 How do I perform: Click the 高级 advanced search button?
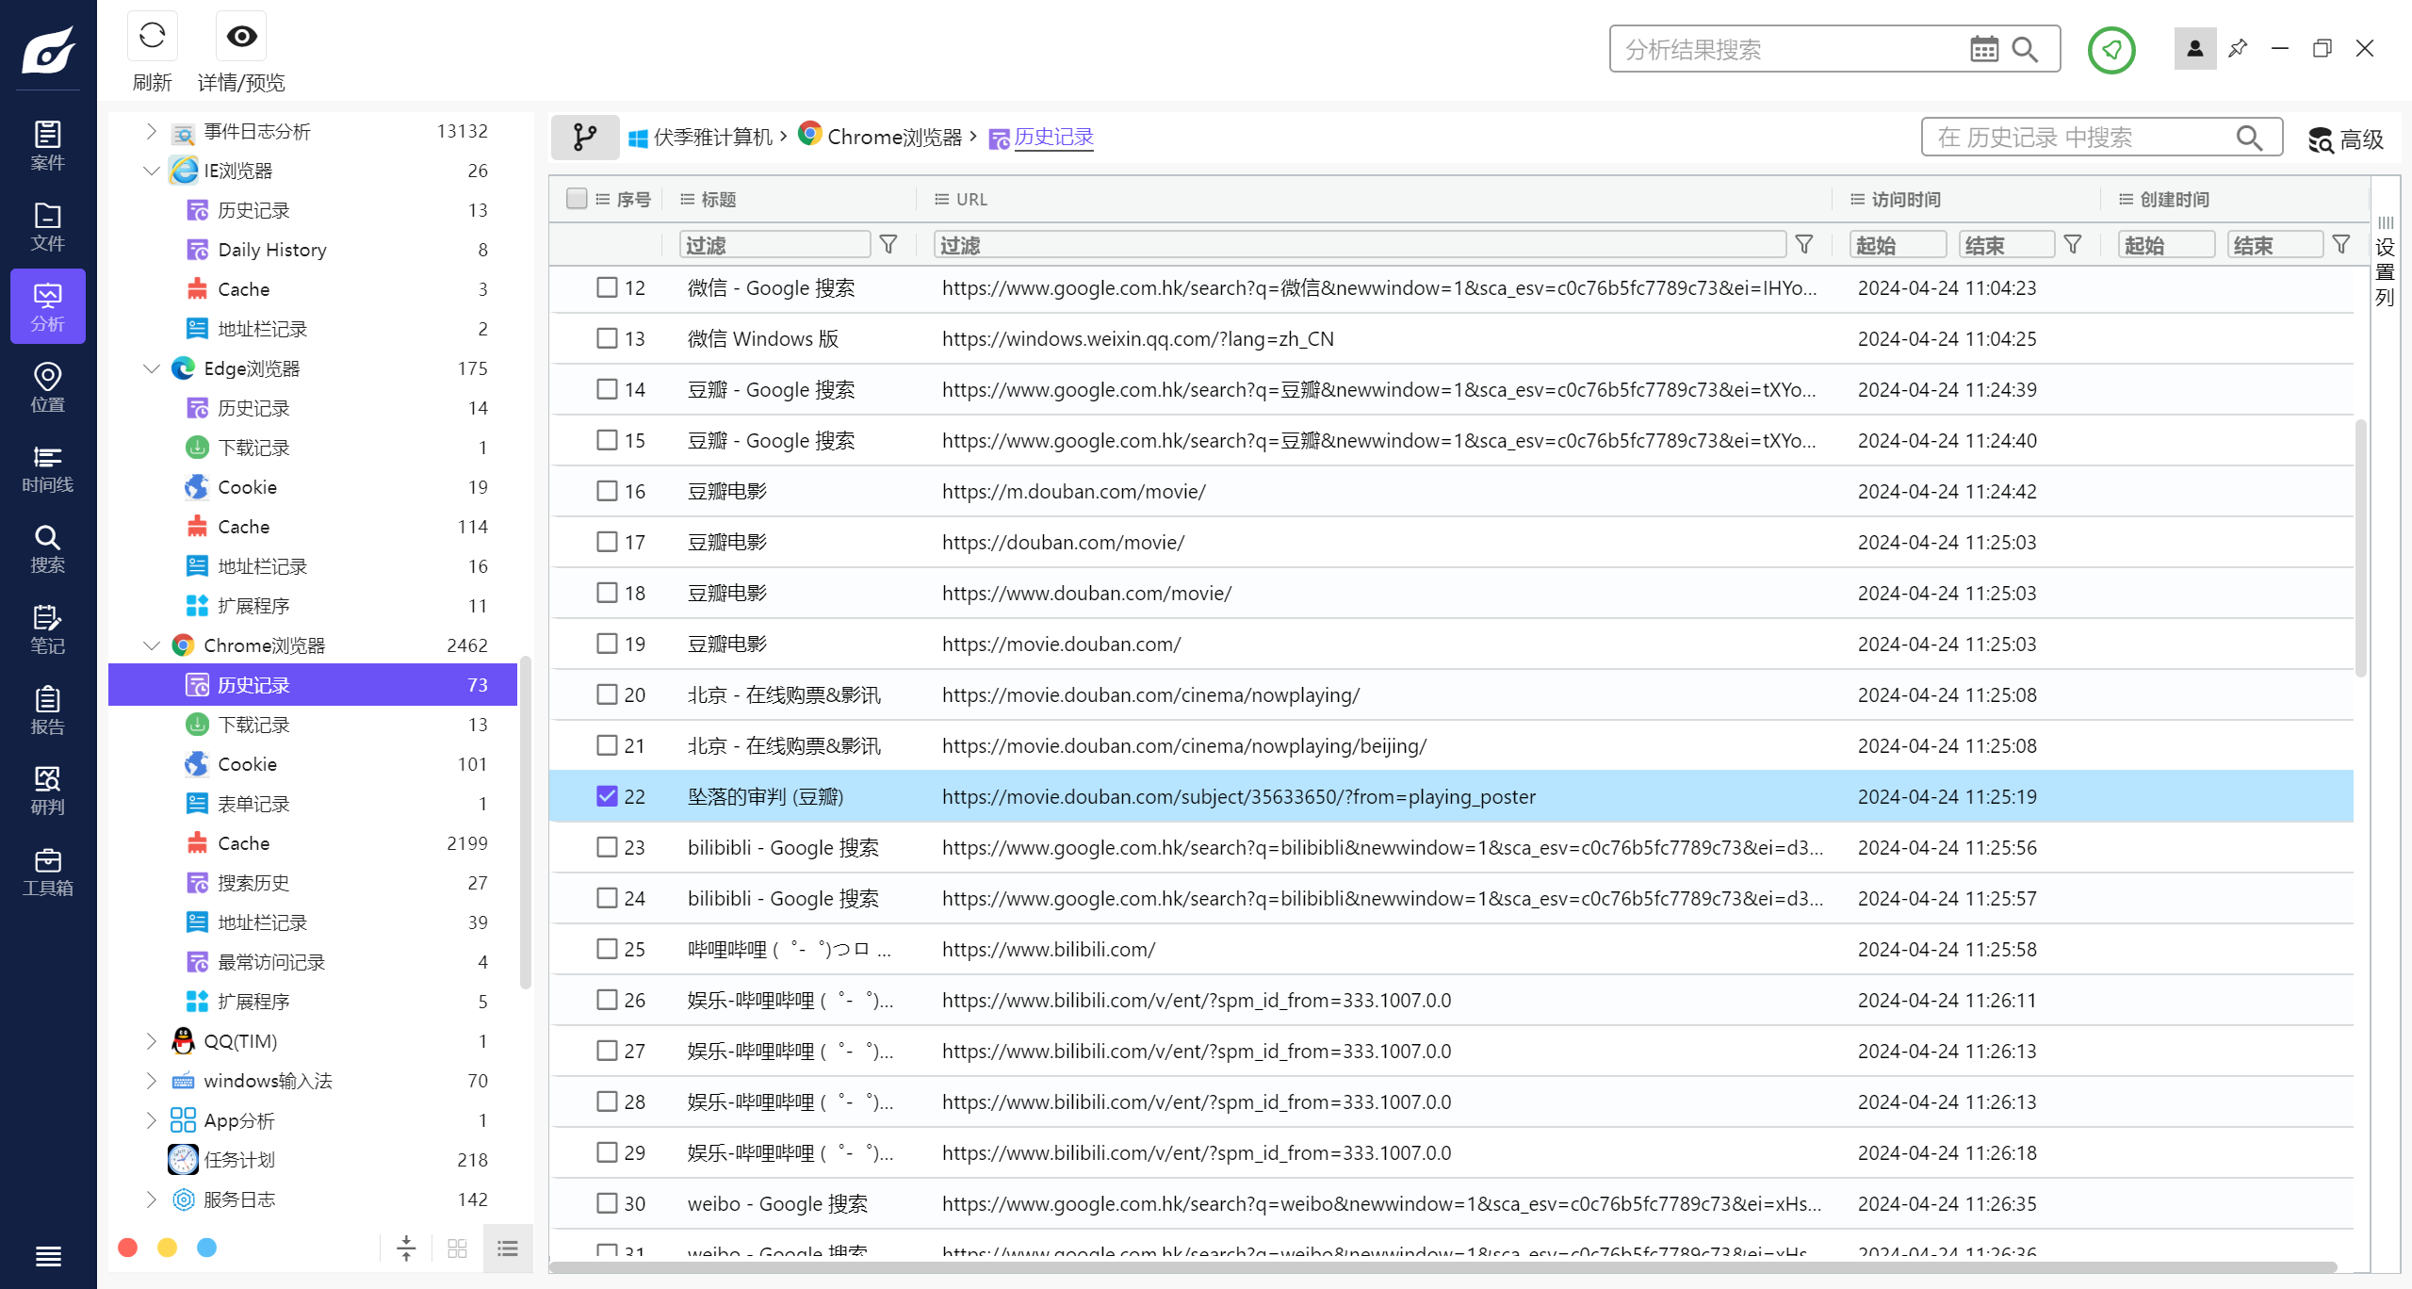click(x=2346, y=139)
